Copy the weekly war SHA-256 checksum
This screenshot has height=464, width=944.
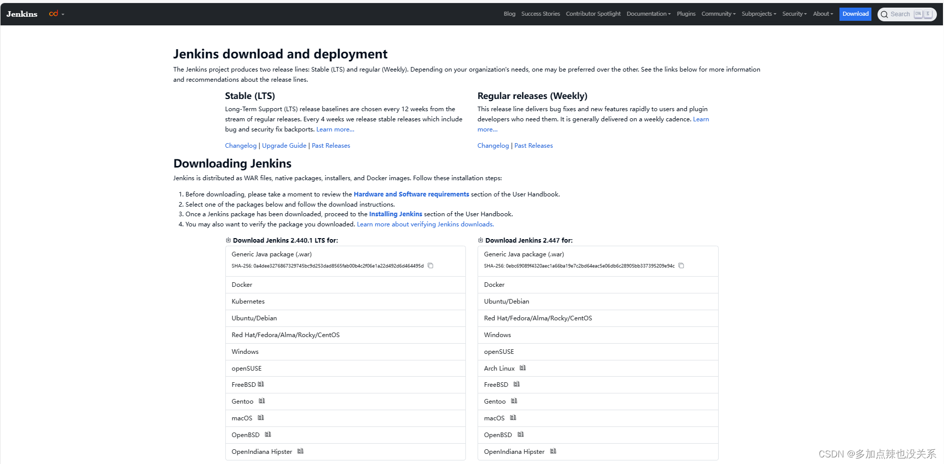click(681, 266)
